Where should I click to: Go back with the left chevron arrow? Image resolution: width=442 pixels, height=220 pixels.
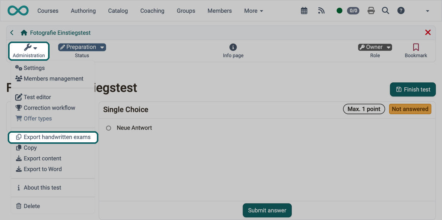[x=12, y=33]
